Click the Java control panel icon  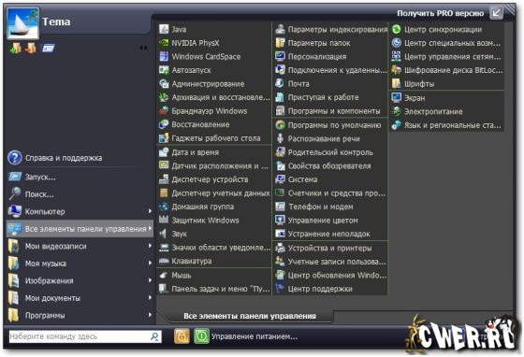[x=164, y=29]
